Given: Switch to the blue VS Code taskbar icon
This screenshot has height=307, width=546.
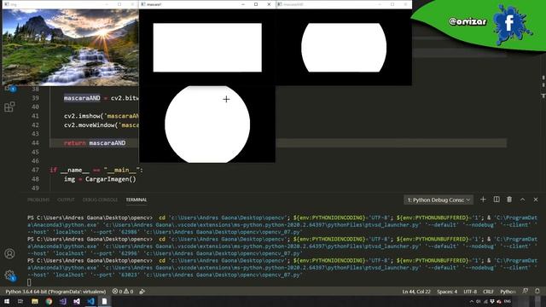Looking at the screenshot, I should (90, 301).
